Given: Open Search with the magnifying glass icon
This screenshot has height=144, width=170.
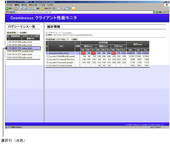Looking at the screenshot, I should 34,8.
